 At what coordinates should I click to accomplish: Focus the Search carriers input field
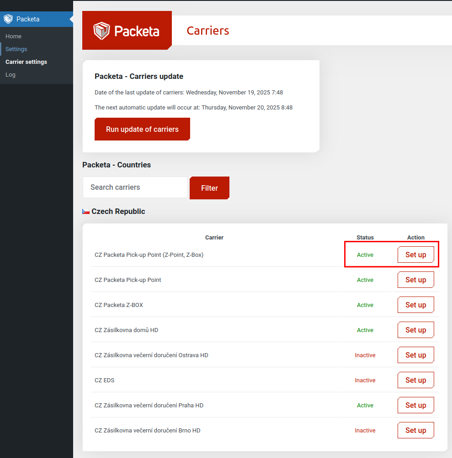click(x=135, y=187)
